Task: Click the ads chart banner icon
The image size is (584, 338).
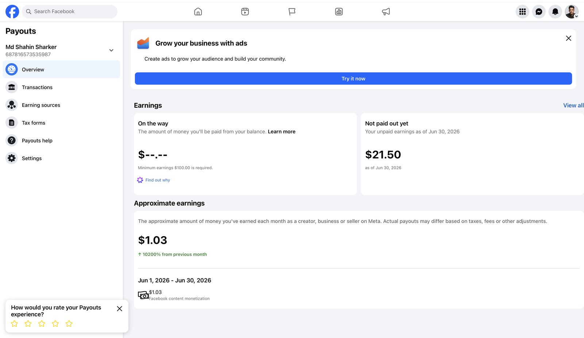Action: (143, 43)
